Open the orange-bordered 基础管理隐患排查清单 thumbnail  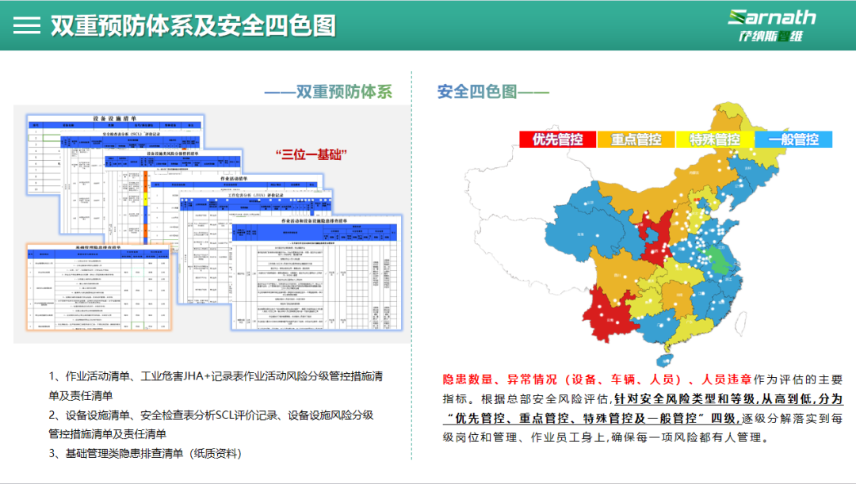point(99,289)
